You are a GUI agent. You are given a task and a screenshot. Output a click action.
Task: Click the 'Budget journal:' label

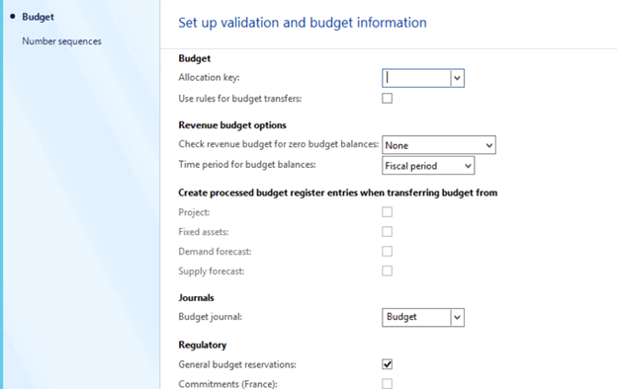tap(211, 317)
